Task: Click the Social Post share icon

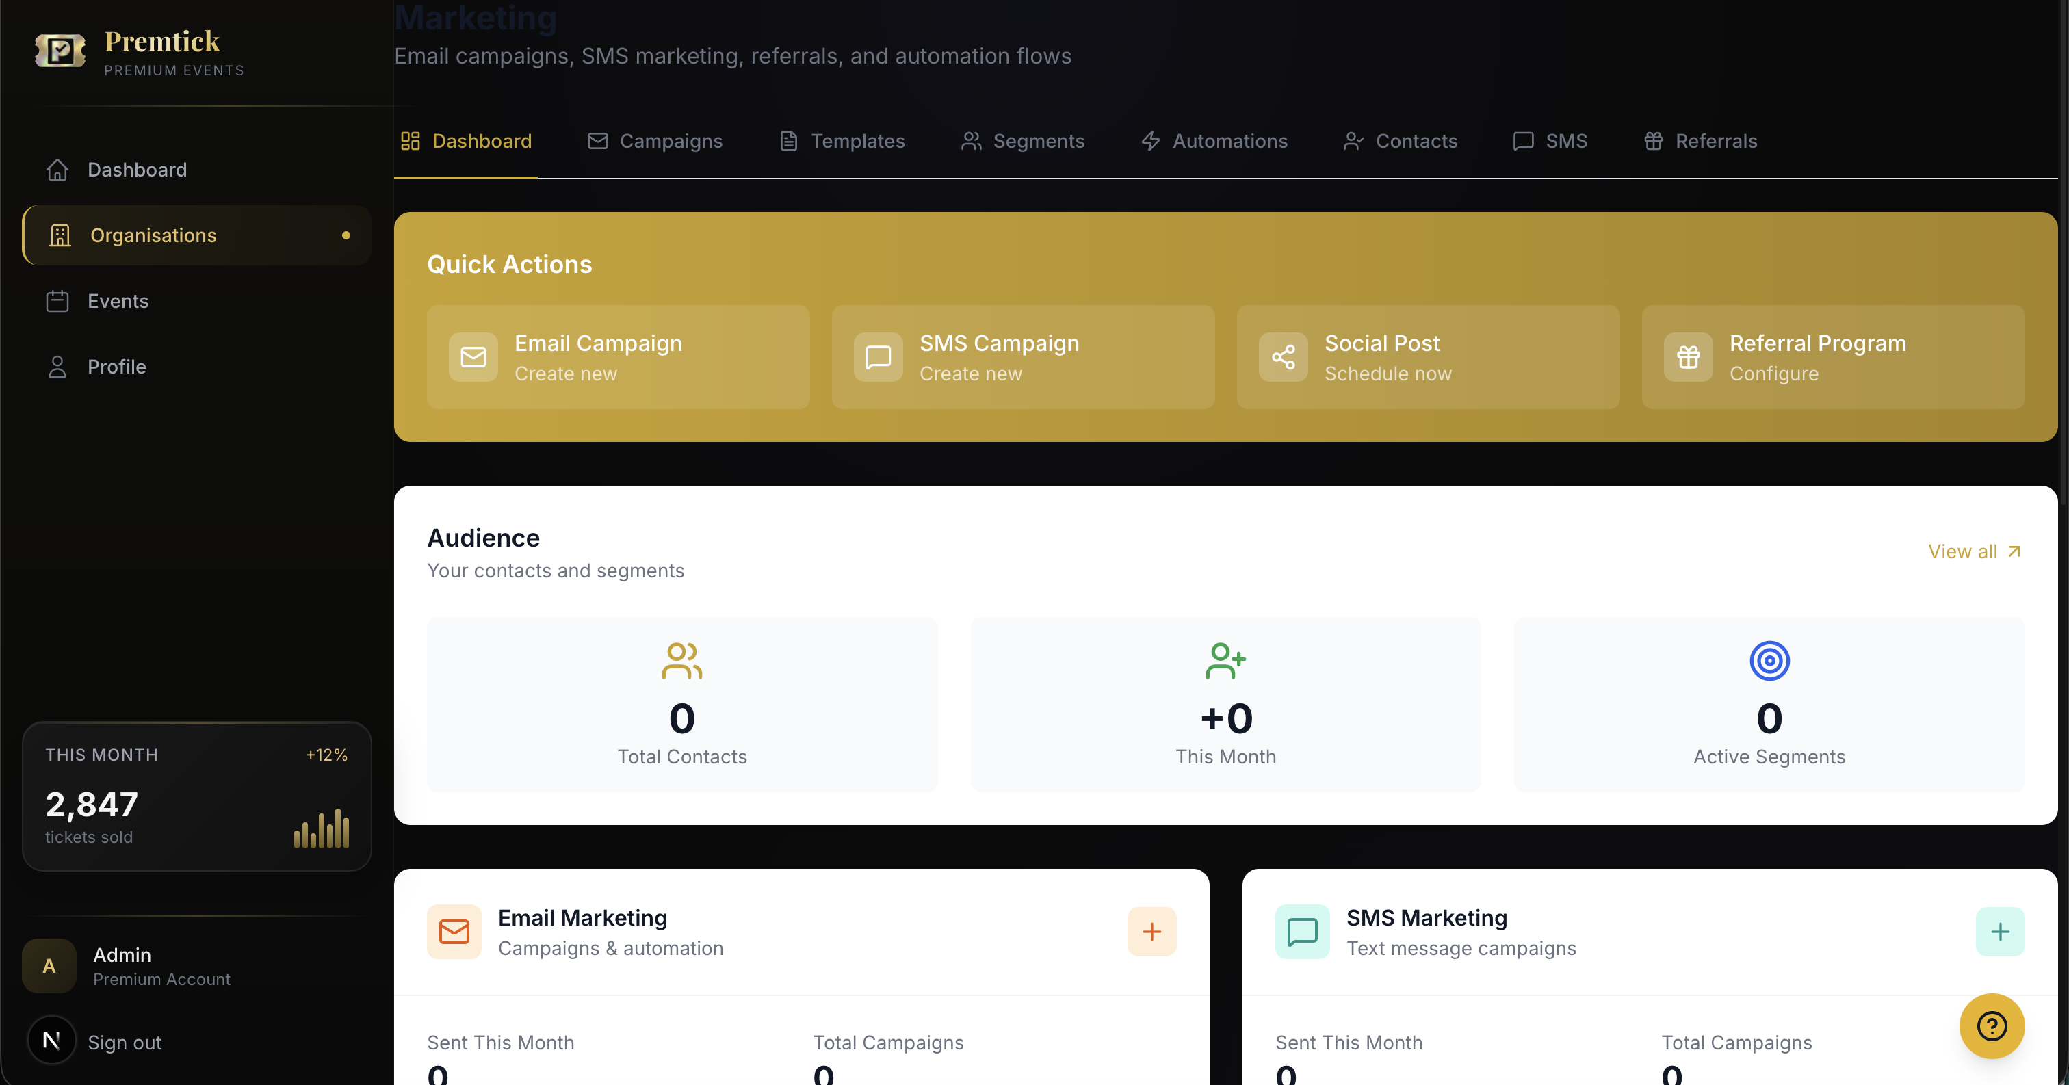Action: (x=1283, y=356)
